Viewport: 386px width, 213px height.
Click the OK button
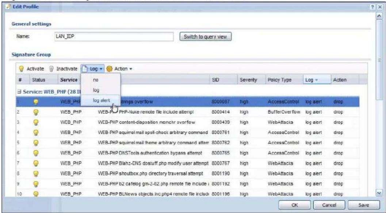295,205
